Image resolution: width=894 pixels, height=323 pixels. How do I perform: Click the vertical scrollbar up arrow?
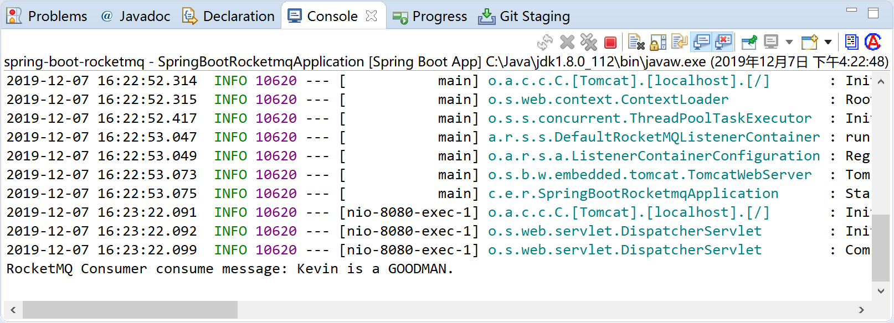pyautogui.click(x=881, y=82)
